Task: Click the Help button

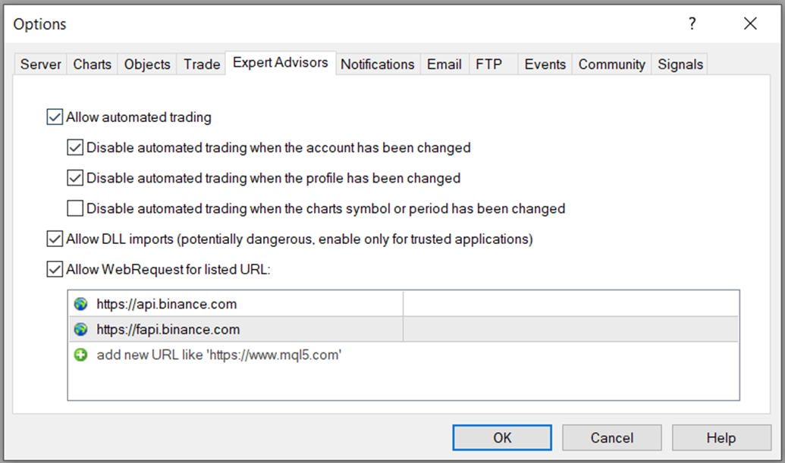Action: [x=721, y=437]
